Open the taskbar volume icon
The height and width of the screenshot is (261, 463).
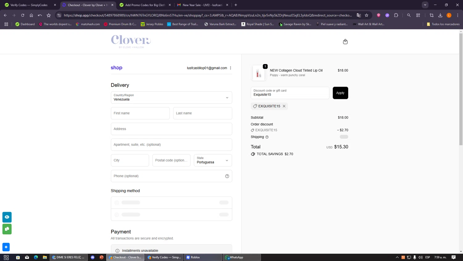pyautogui.click(x=420, y=257)
